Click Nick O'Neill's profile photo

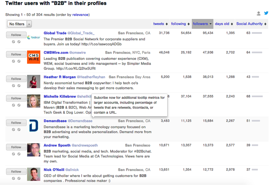(34, 174)
